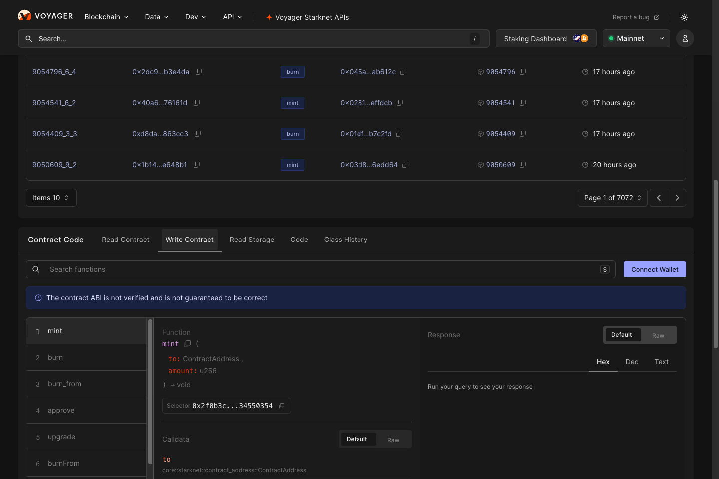The image size is (719, 479).
Task: Open the Blockchain menu
Action: tap(106, 17)
